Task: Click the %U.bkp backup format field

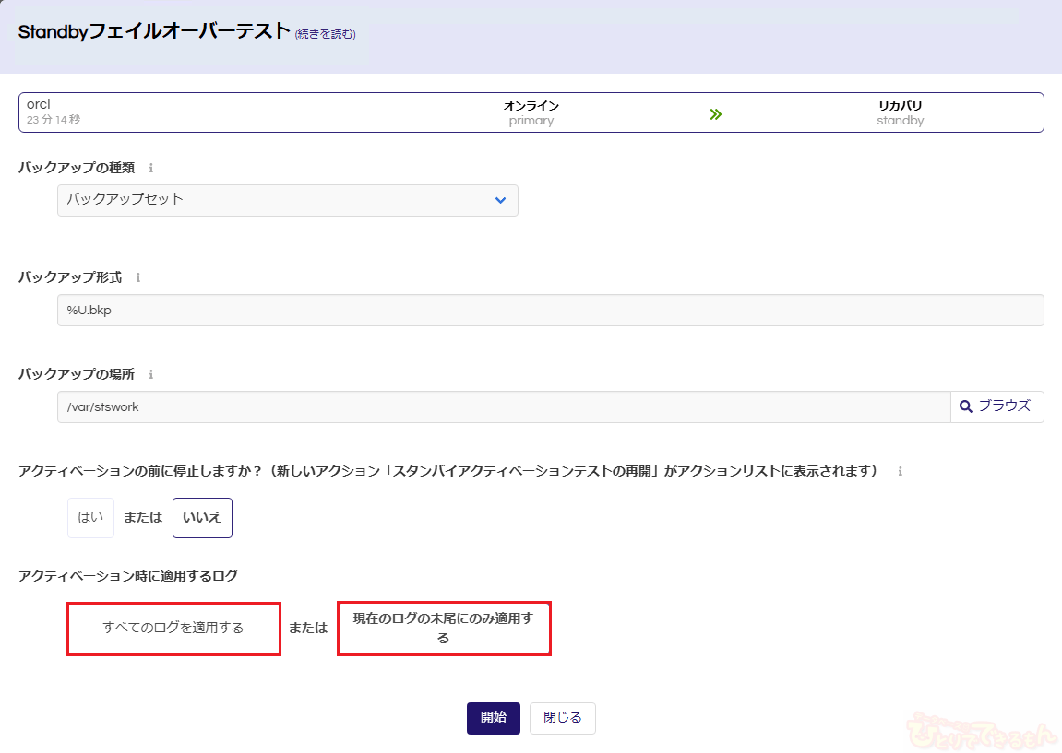Action: 550,311
